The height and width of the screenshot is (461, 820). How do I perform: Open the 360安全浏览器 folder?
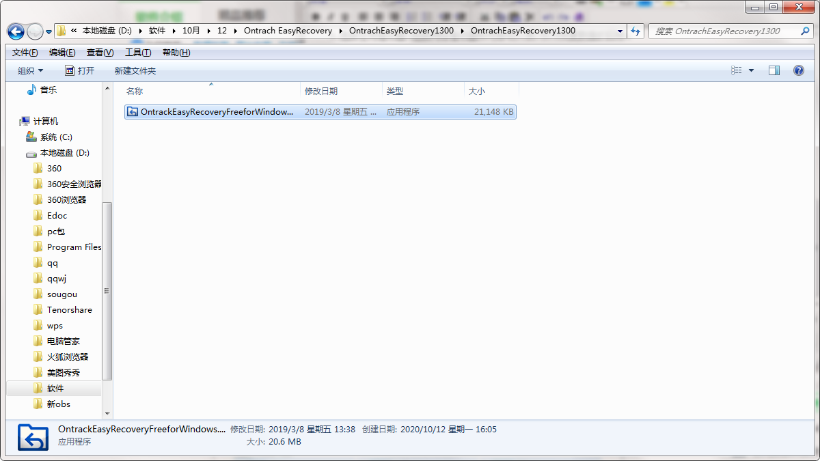tap(74, 184)
